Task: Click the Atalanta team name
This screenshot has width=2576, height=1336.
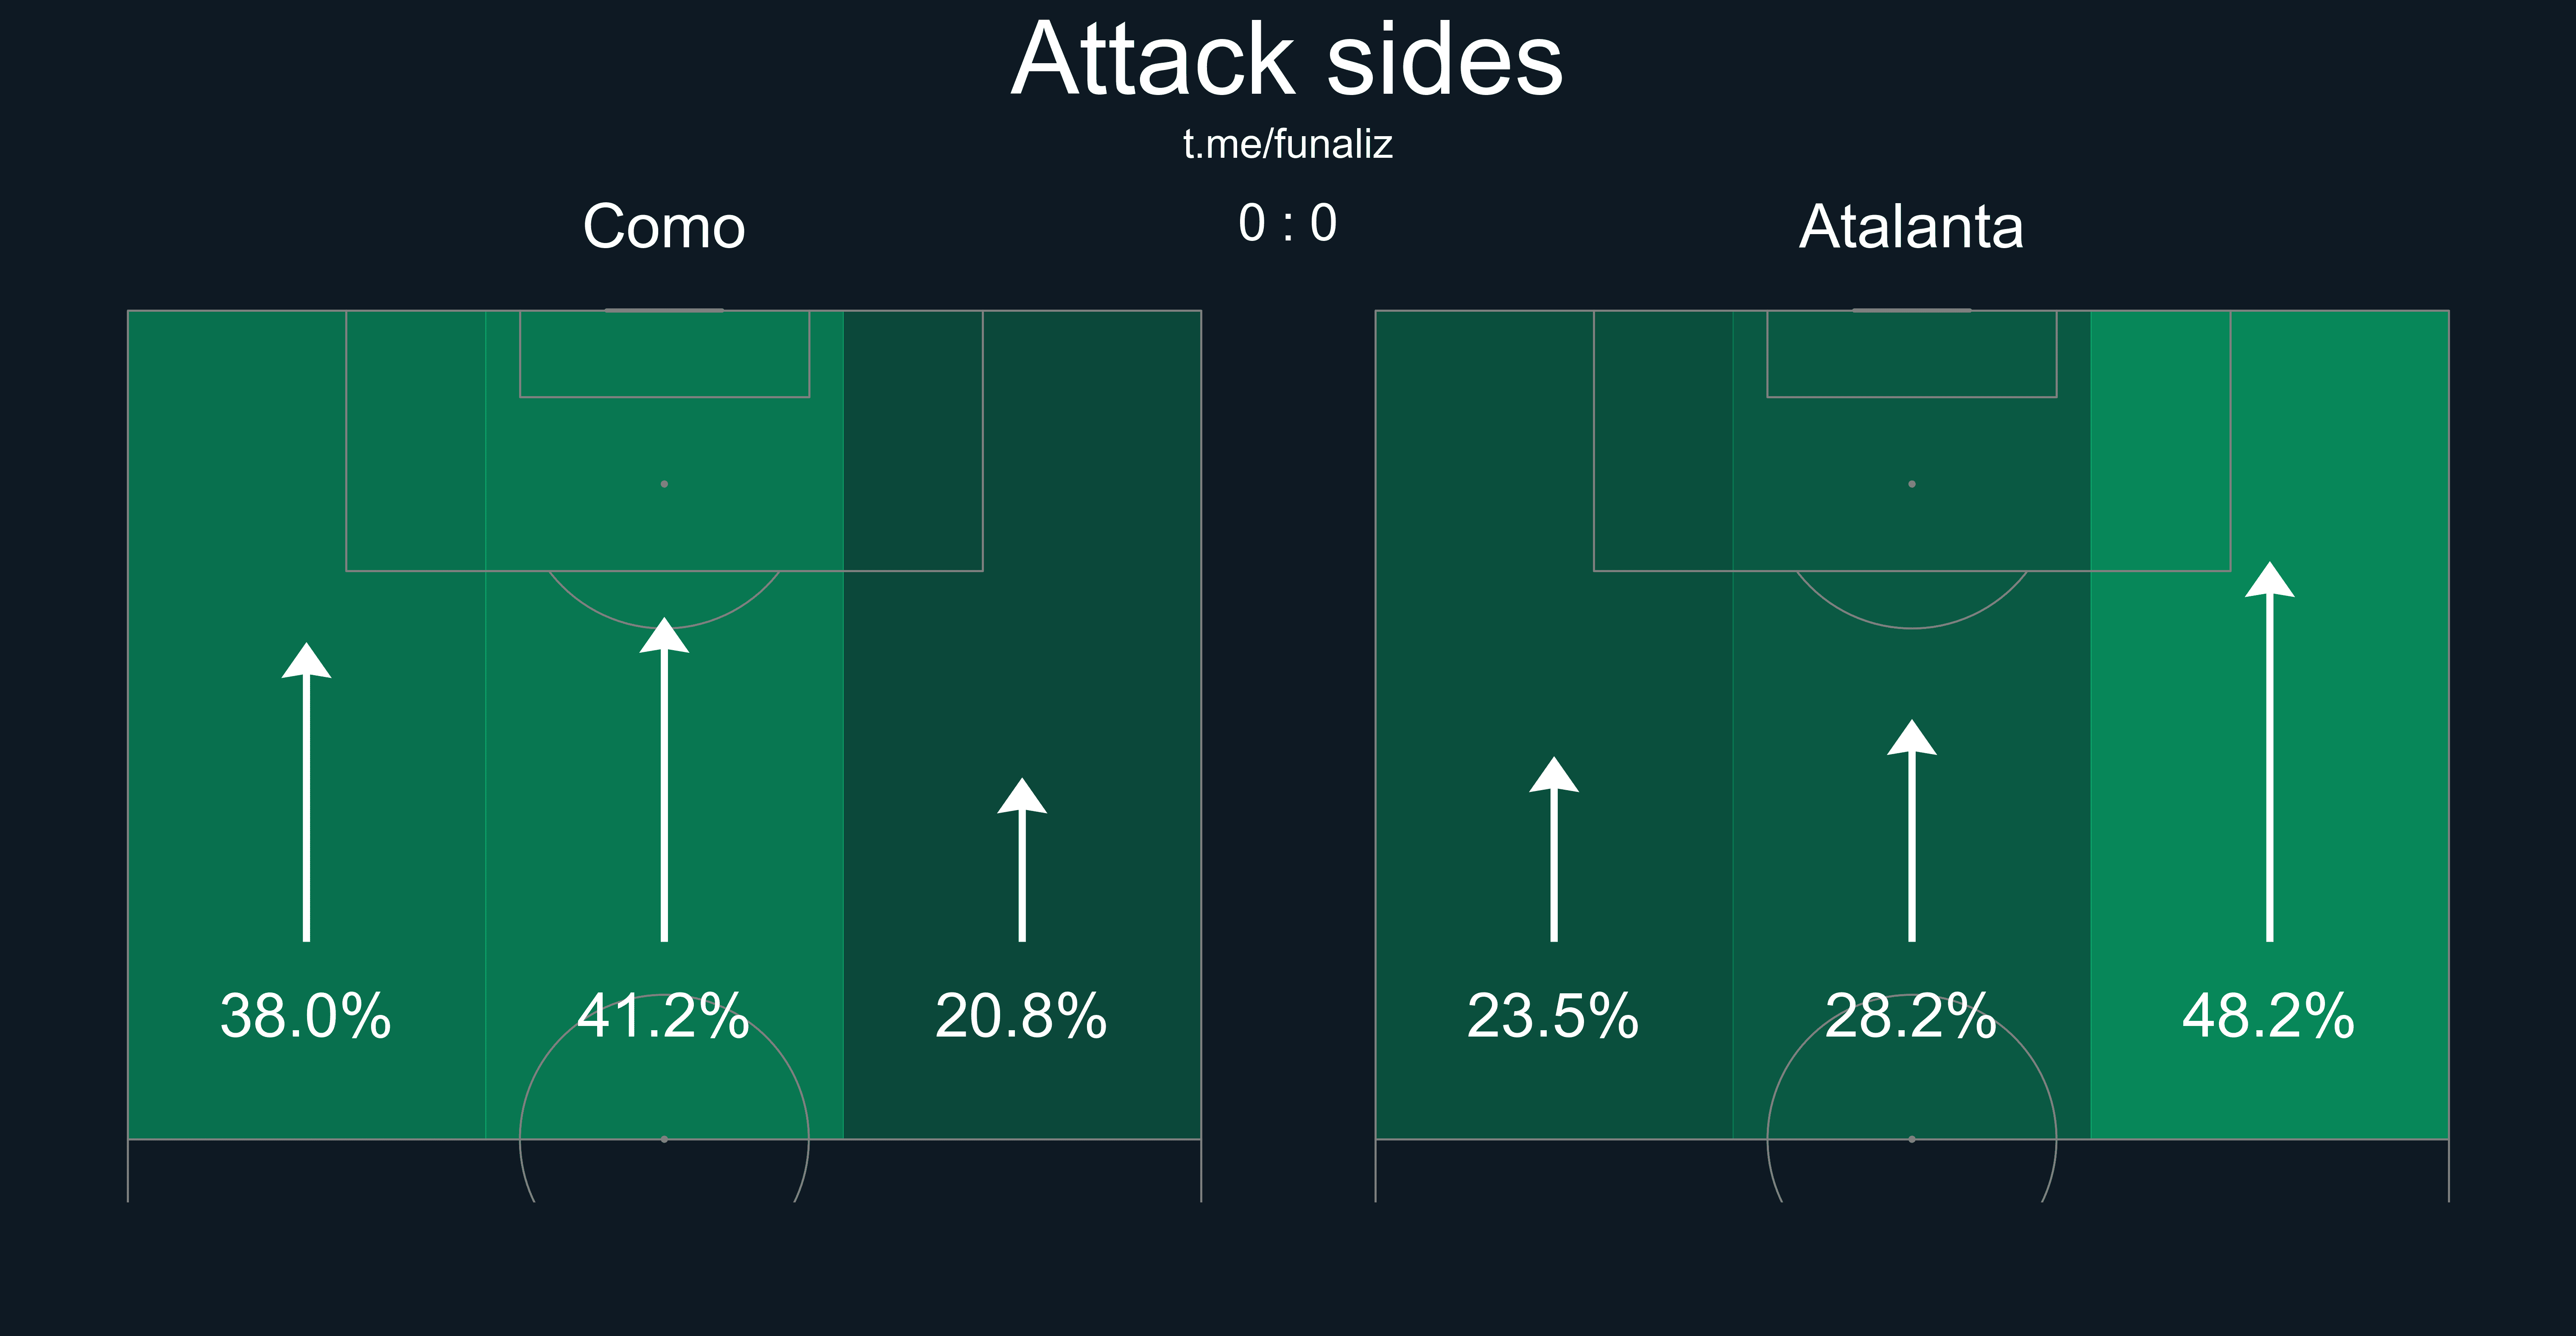Action: point(1911,227)
